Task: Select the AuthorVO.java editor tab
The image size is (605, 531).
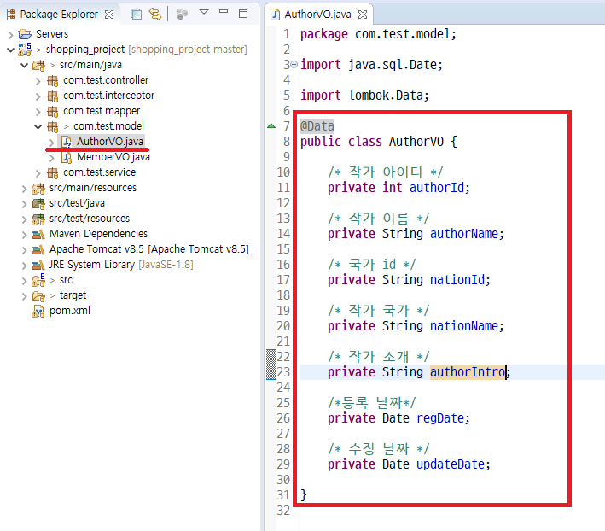Action: [317, 15]
